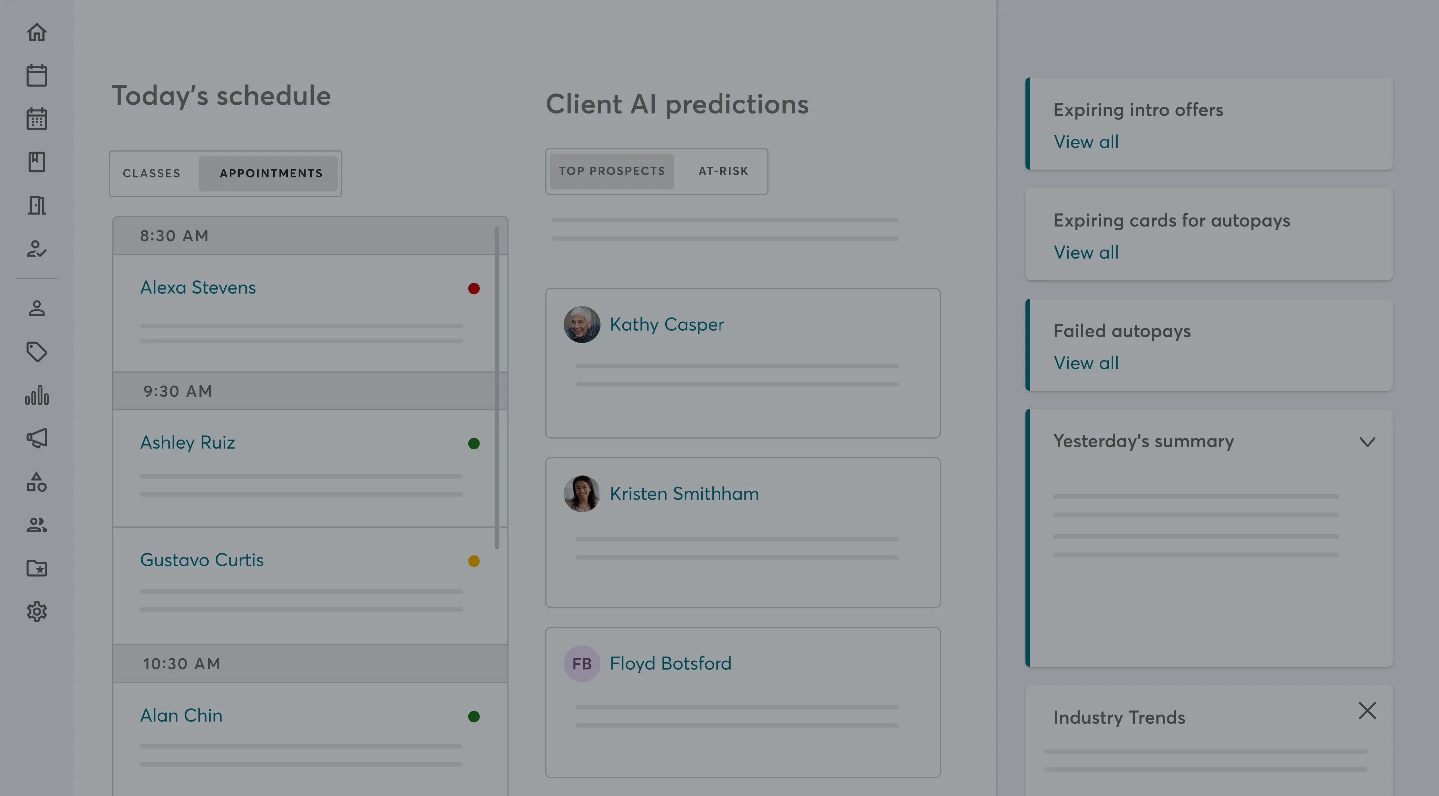Open the bar chart reports icon
Viewport: 1439px width, 796px height.
[x=37, y=395]
